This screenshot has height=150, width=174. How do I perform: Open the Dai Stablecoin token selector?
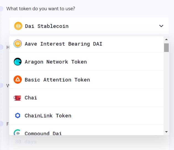point(89,26)
